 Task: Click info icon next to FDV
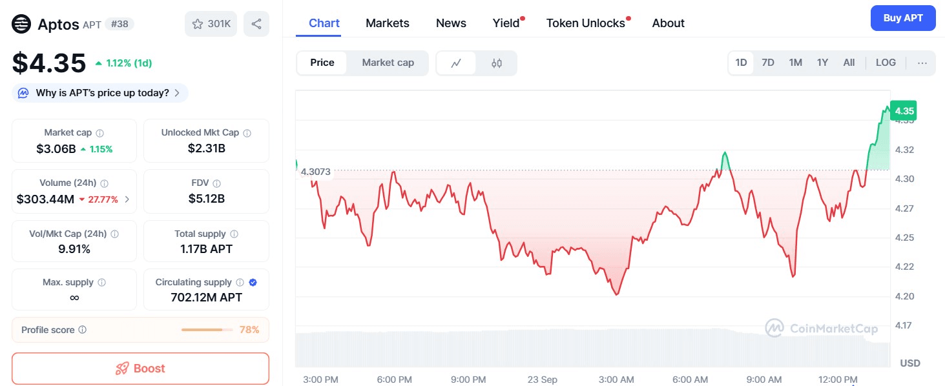(x=217, y=183)
